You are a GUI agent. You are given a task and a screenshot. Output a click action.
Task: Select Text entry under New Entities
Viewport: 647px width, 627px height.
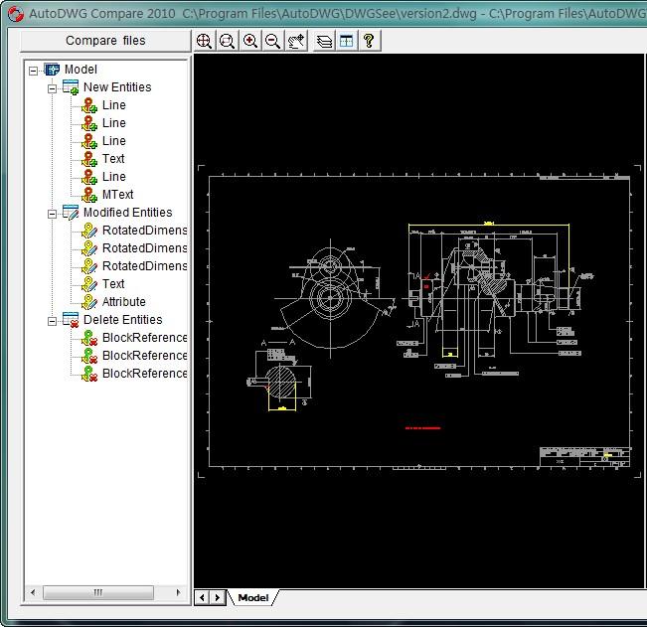[x=113, y=159]
